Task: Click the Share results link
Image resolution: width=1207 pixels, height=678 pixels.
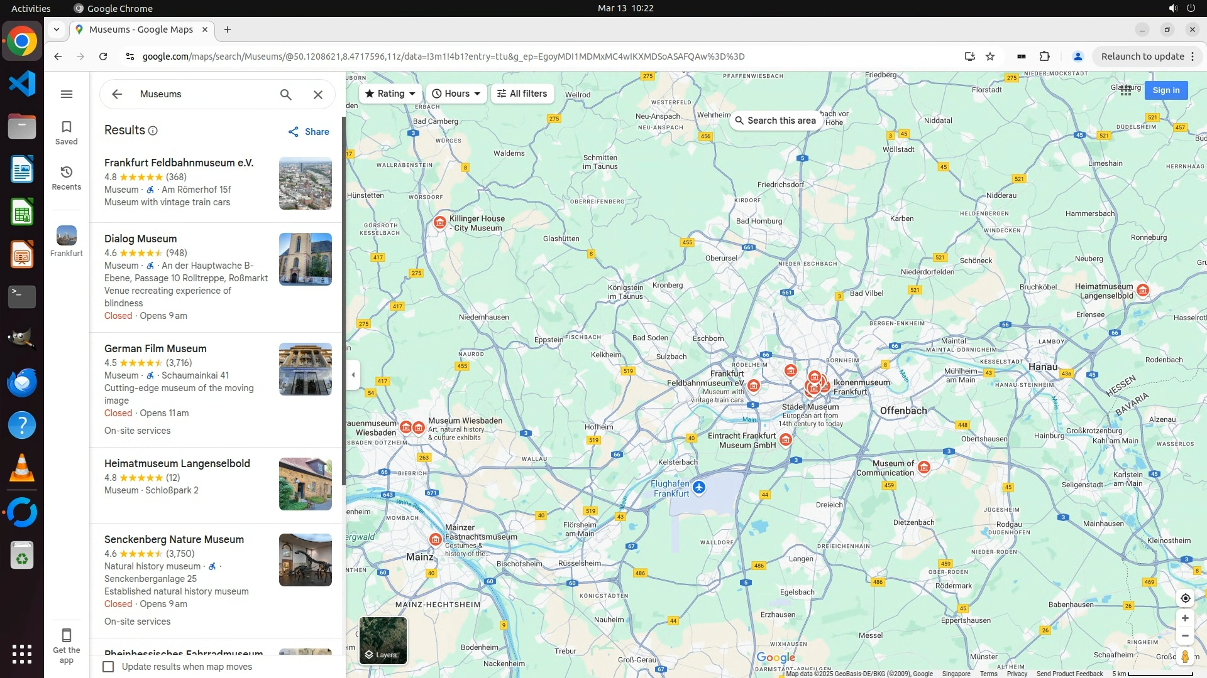Action: (x=309, y=132)
